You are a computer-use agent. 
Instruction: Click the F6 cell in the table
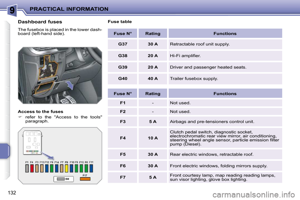click(x=122, y=166)
